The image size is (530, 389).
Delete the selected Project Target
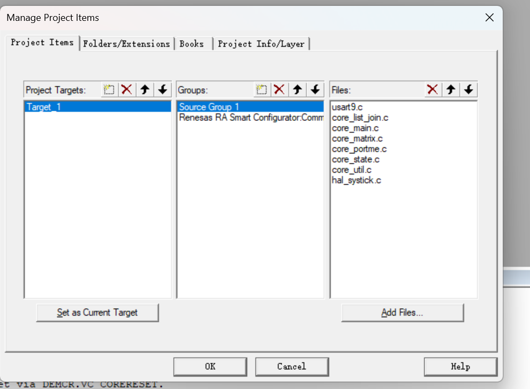click(x=127, y=90)
